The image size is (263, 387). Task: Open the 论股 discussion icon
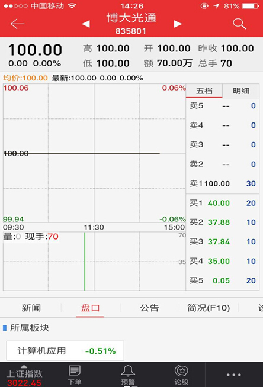coord(181,375)
